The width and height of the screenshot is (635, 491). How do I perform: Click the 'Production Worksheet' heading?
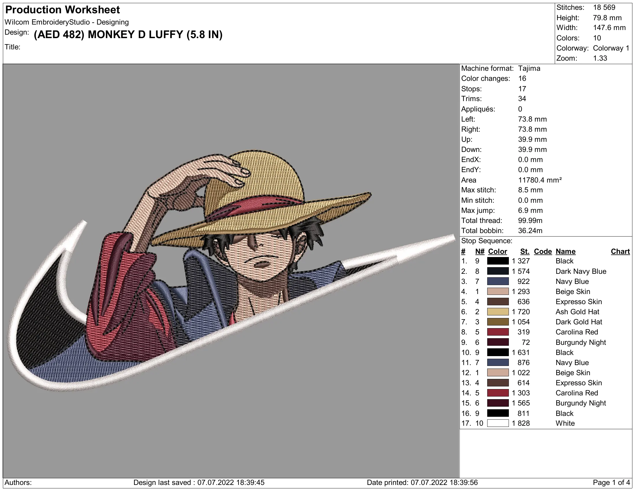63,10
